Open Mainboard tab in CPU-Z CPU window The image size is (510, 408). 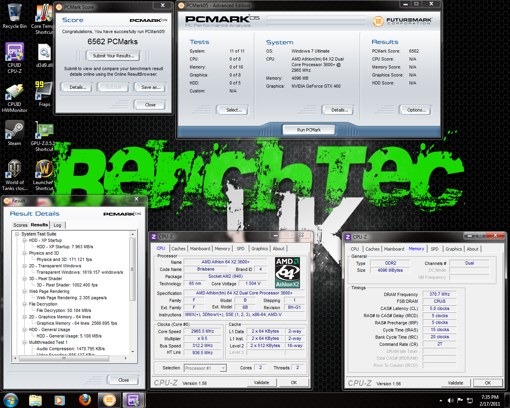click(200, 249)
